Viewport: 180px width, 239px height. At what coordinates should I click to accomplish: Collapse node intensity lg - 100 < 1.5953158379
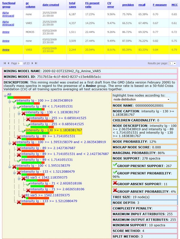coord(10,167)
